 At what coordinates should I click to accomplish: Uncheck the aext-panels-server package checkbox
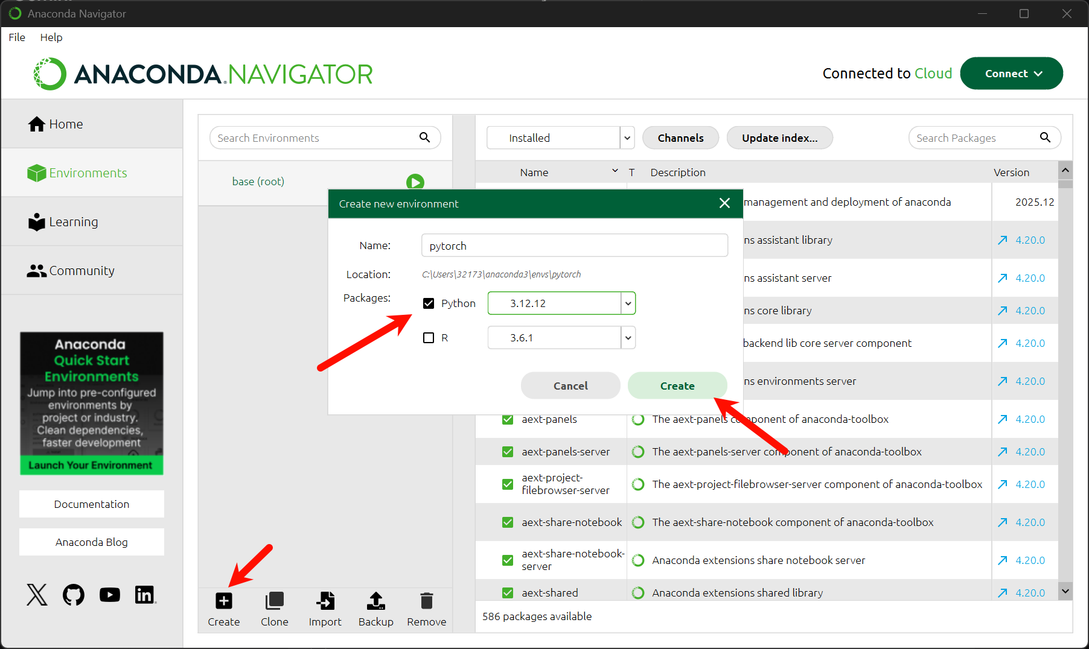pyautogui.click(x=508, y=452)
